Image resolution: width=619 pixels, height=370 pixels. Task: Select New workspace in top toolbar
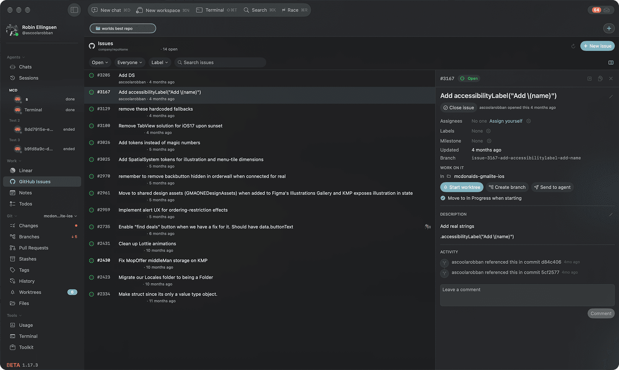pos(163,10)
